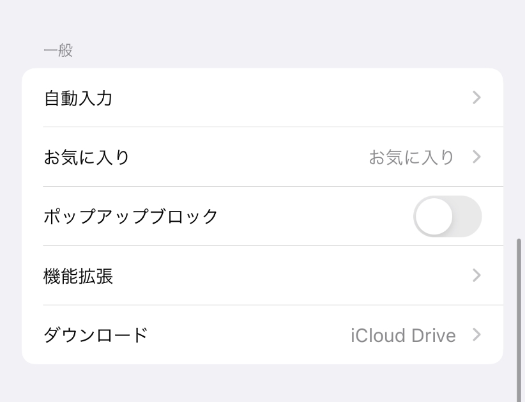The width and height of the screenshot is (525, 402).
Task: Click the arrow icon beside お気に入り value
Action: coord(476,157)
